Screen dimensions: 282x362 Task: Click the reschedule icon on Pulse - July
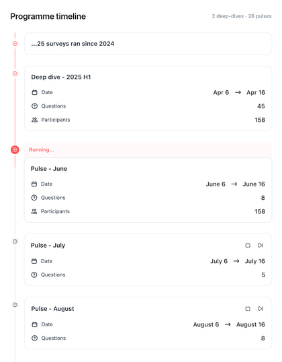248,245
